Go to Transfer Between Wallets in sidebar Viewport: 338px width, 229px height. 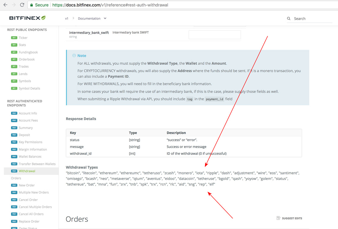tap(37, 164)
